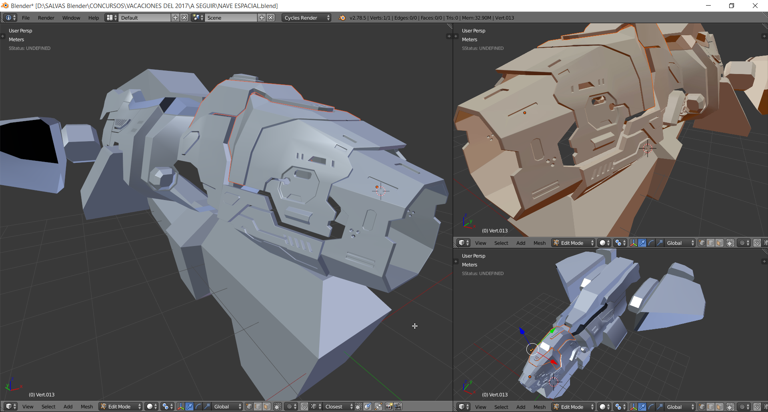Switch to face select mode in main viewport

(266, 406)
